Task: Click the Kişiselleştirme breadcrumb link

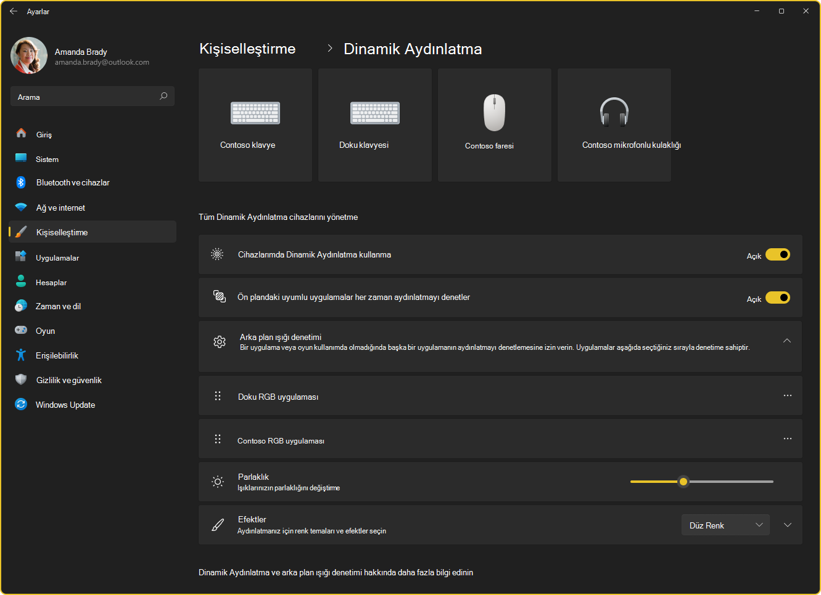Action: point(247,49)
